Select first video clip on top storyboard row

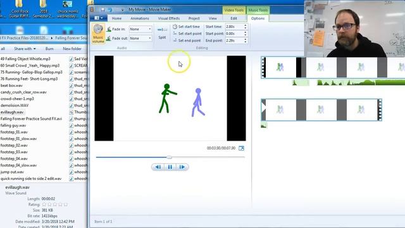pyautogui.click(x=280, y=67)
